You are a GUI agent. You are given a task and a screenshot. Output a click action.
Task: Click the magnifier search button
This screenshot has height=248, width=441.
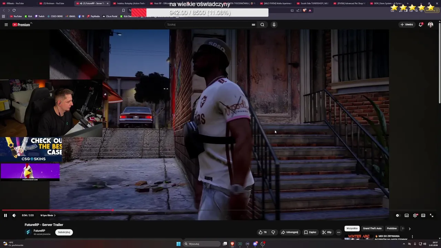coord(262,24)
